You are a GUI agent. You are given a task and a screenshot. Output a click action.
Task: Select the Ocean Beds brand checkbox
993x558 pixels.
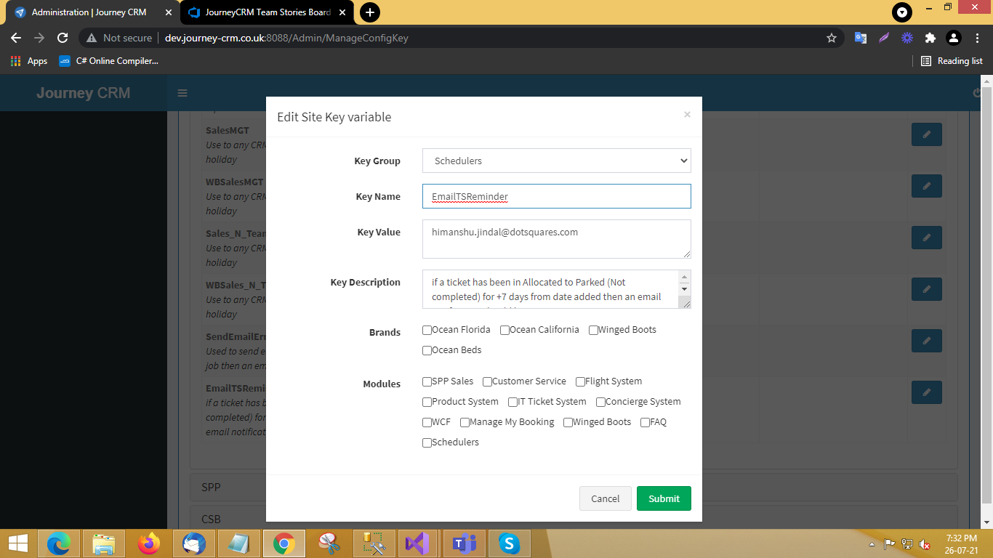point(427,350)
